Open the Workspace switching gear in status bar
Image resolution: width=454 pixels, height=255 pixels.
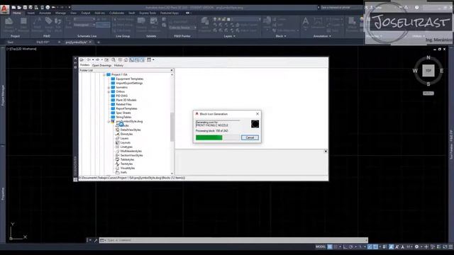(416, 246)
